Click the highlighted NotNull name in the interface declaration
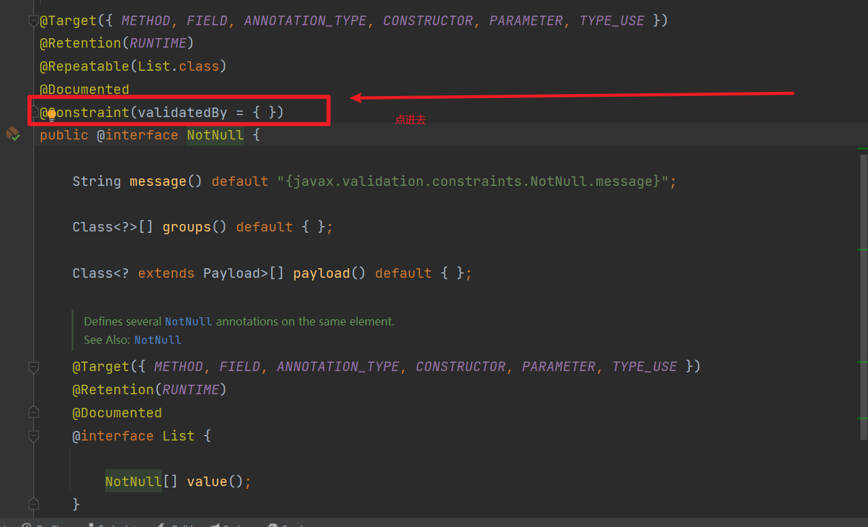 tap(215, 135)
